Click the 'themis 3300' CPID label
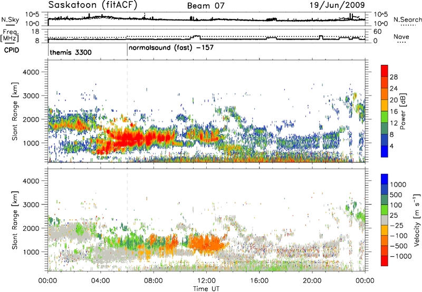The width and height of the screenshot is (422, 292). 71,52
